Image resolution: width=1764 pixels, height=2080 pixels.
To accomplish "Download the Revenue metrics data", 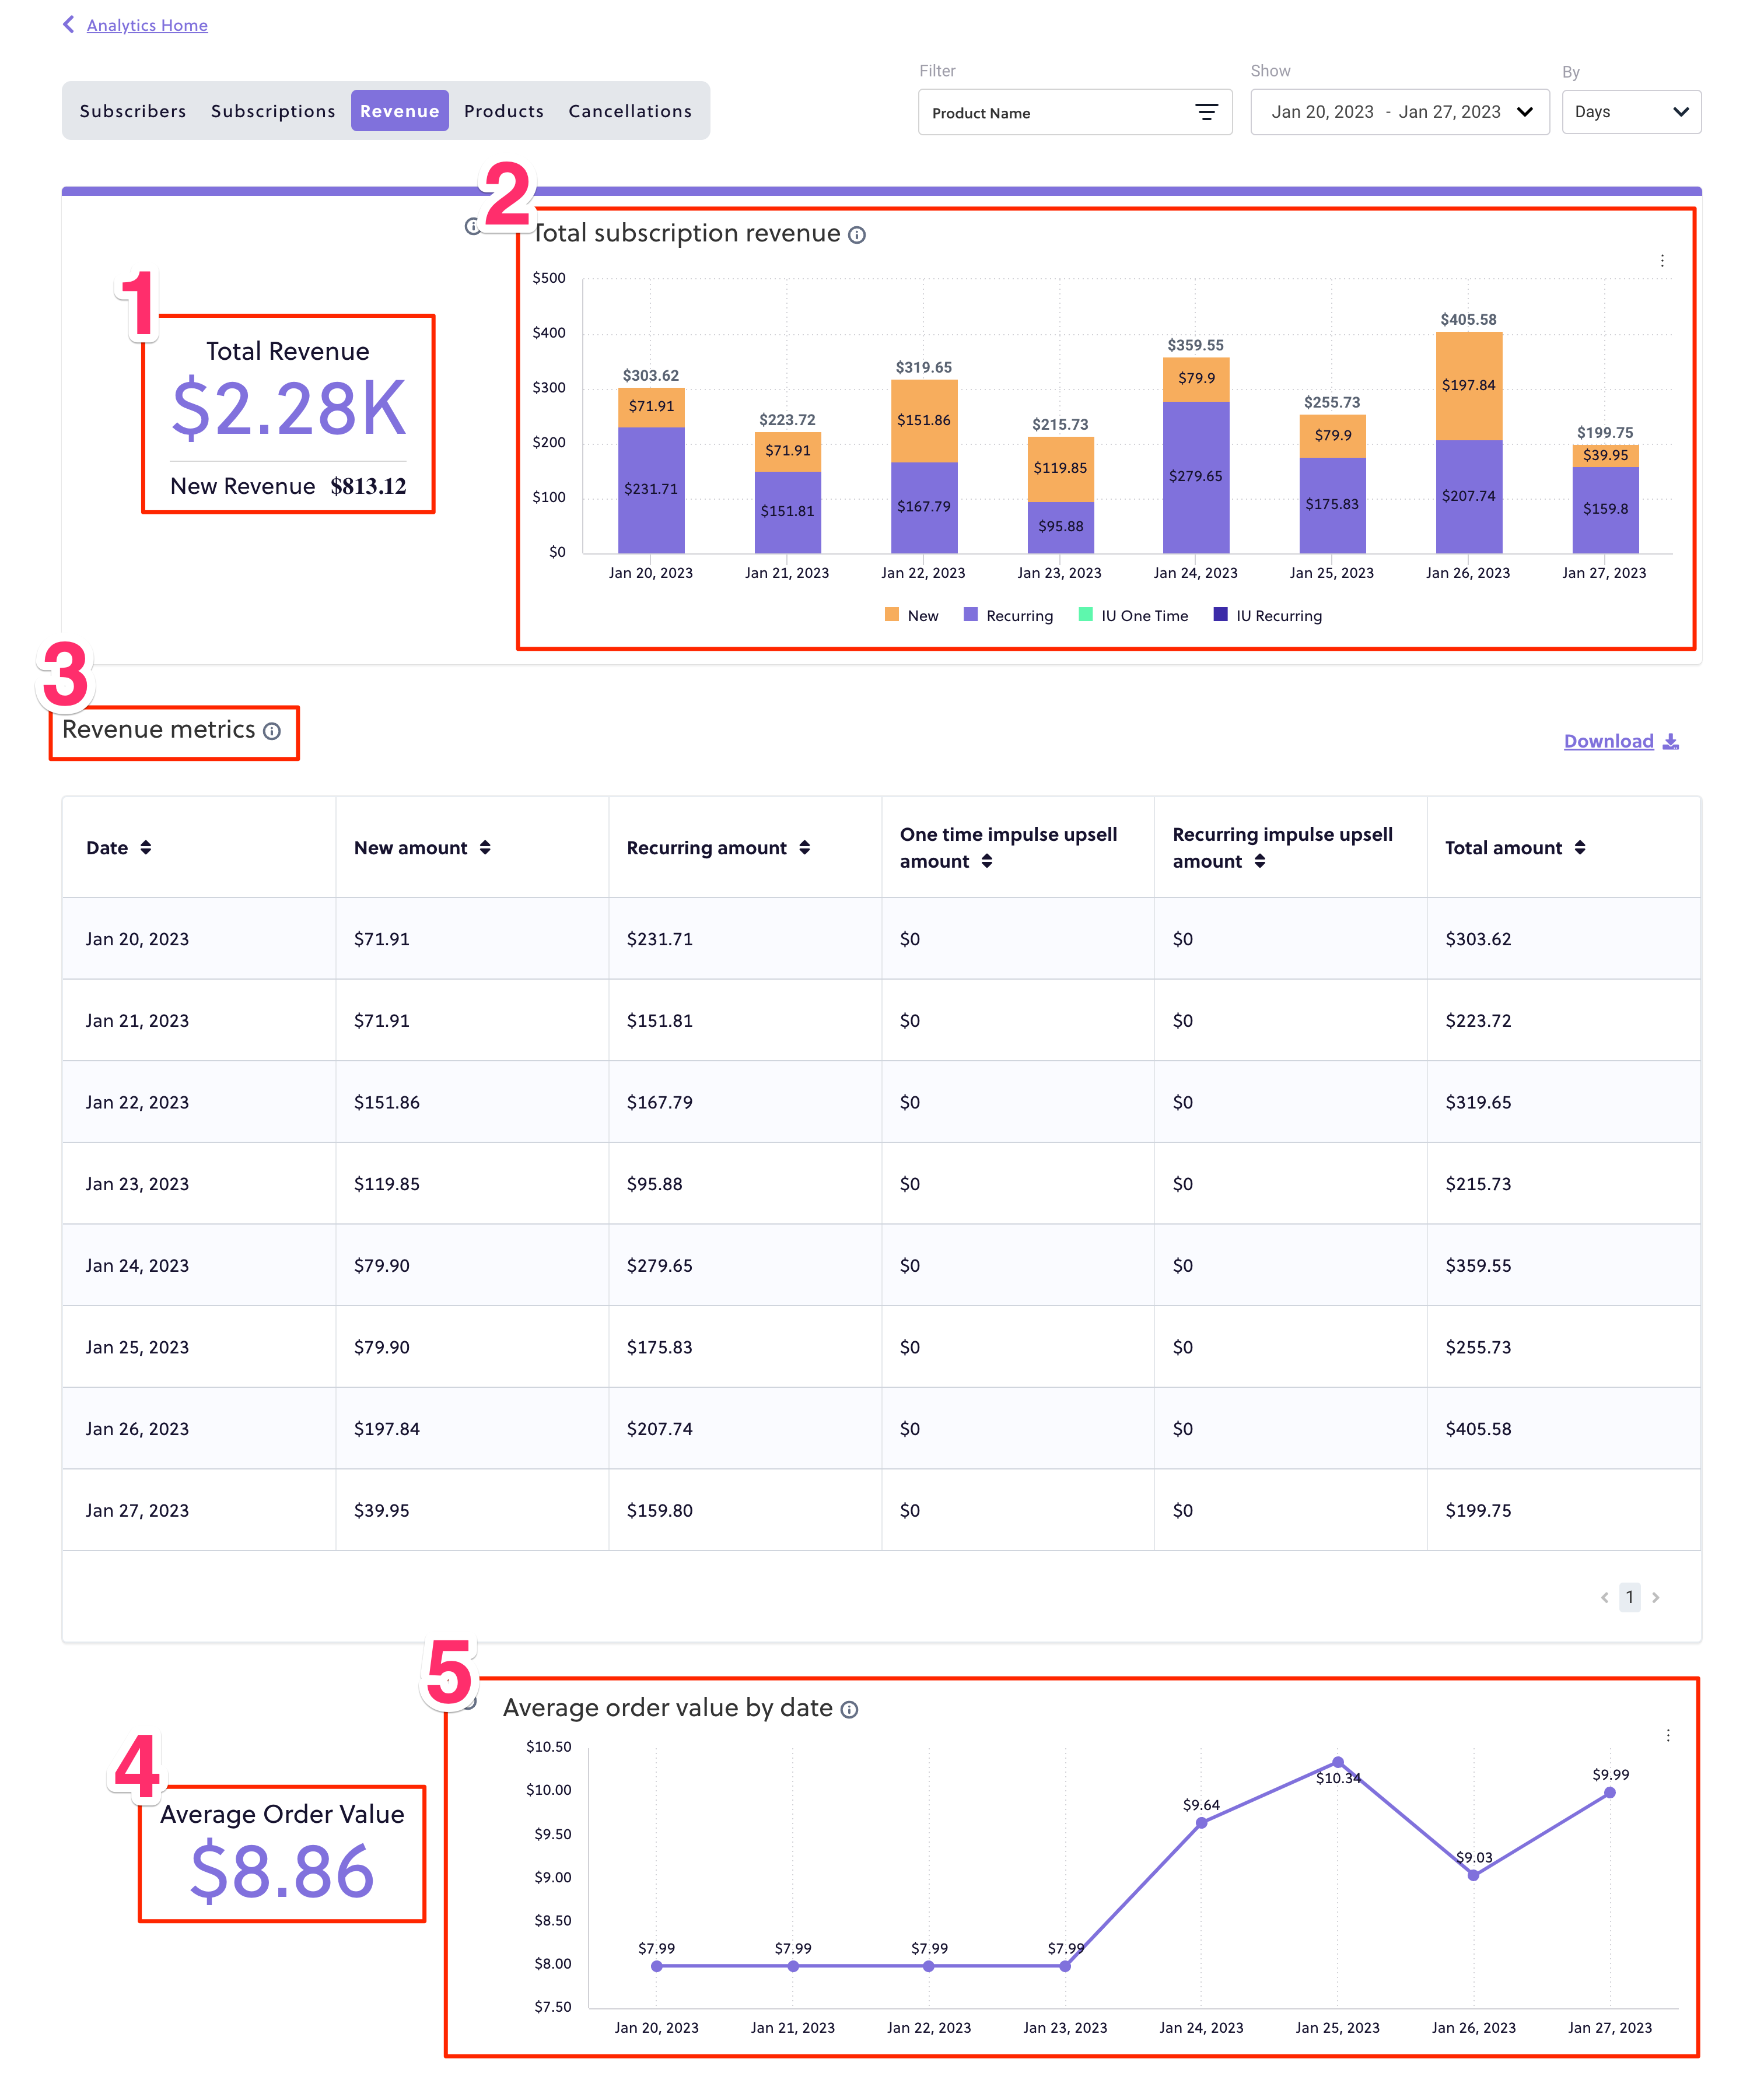I will (1608, 741).
